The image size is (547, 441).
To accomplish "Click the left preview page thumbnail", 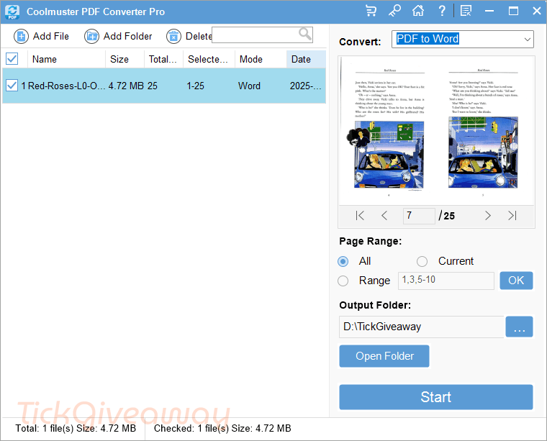I will [389, 132].
